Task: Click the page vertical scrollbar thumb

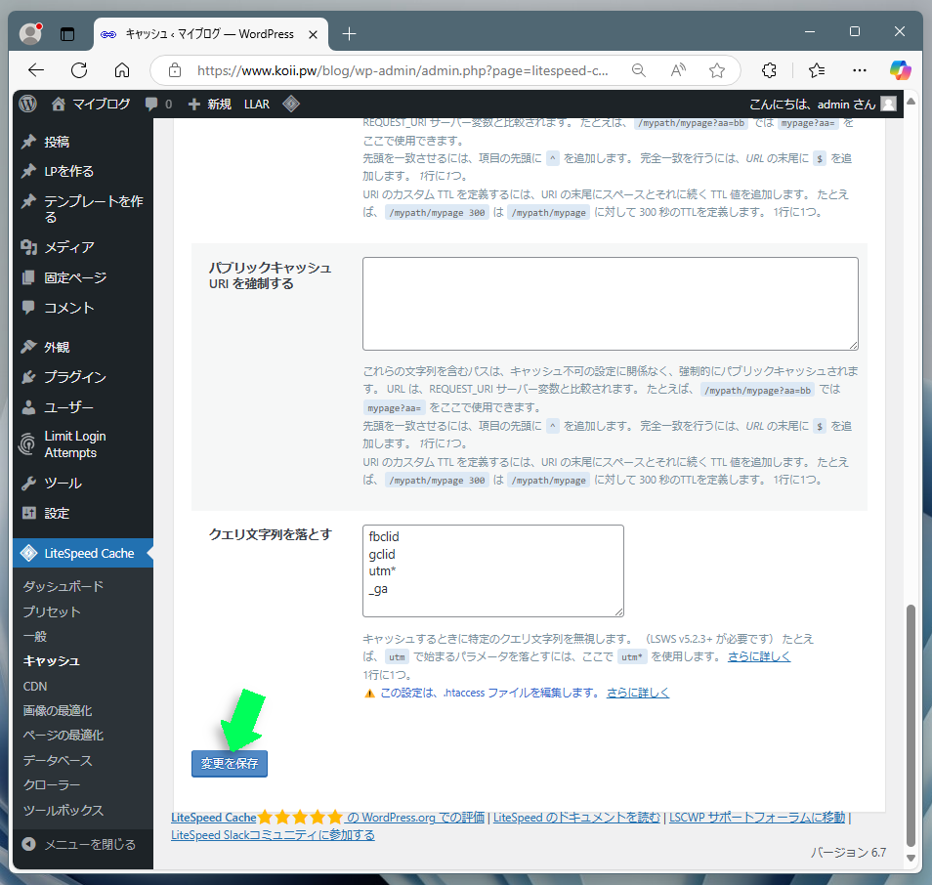Action: (911, 725)
